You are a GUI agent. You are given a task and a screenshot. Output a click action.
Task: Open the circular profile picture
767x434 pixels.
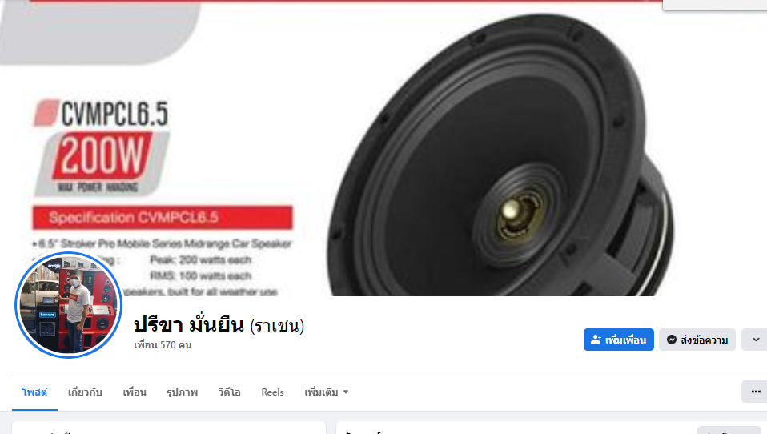(69, 305)
